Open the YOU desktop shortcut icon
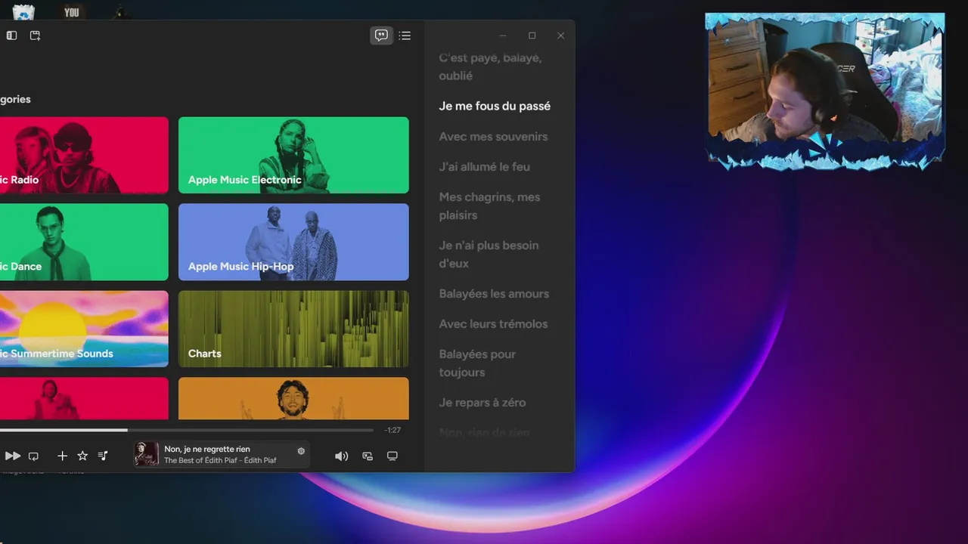Viewport: 968px width, 544px height. pyautogui.click(x=72, y=12)
